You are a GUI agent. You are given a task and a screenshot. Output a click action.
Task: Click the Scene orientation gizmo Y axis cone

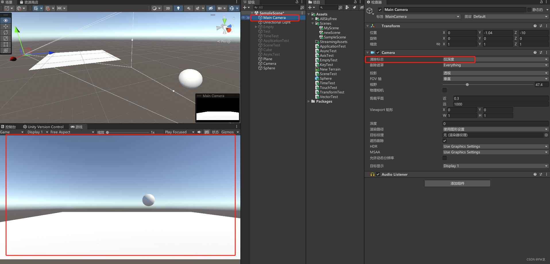225,21
